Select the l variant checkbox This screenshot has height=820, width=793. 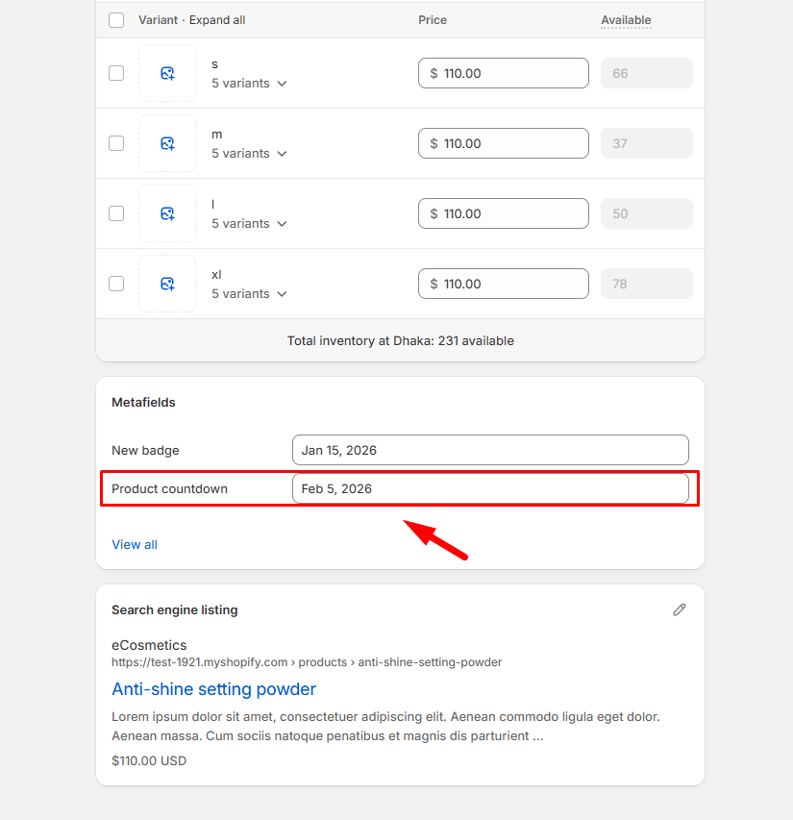click(116, 213)
